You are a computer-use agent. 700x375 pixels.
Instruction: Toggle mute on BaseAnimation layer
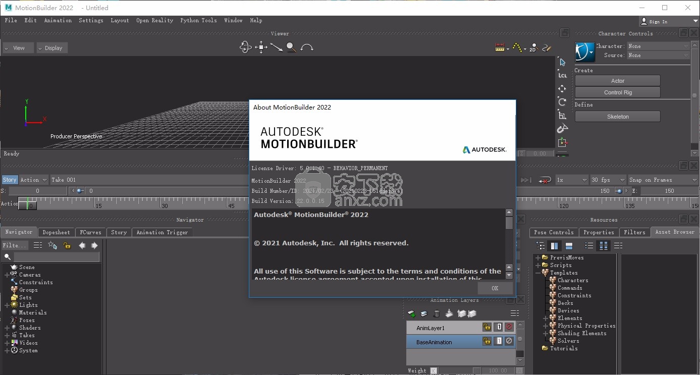coord(509,341)
